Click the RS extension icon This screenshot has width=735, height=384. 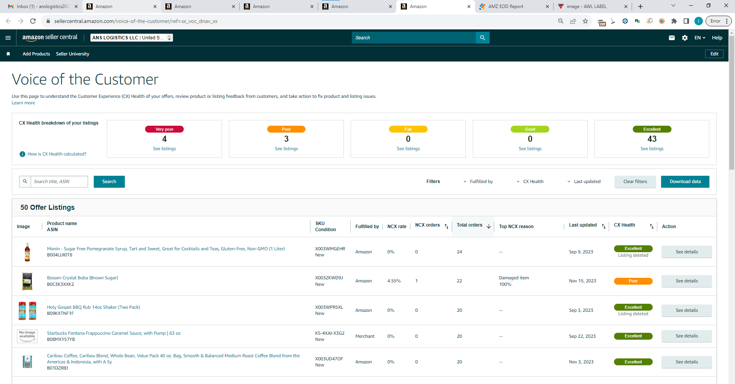pyautogui.click(x=637, y=21)
